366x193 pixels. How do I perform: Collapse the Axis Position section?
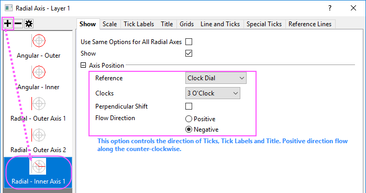pyautogui.click(x=83, y=65)
